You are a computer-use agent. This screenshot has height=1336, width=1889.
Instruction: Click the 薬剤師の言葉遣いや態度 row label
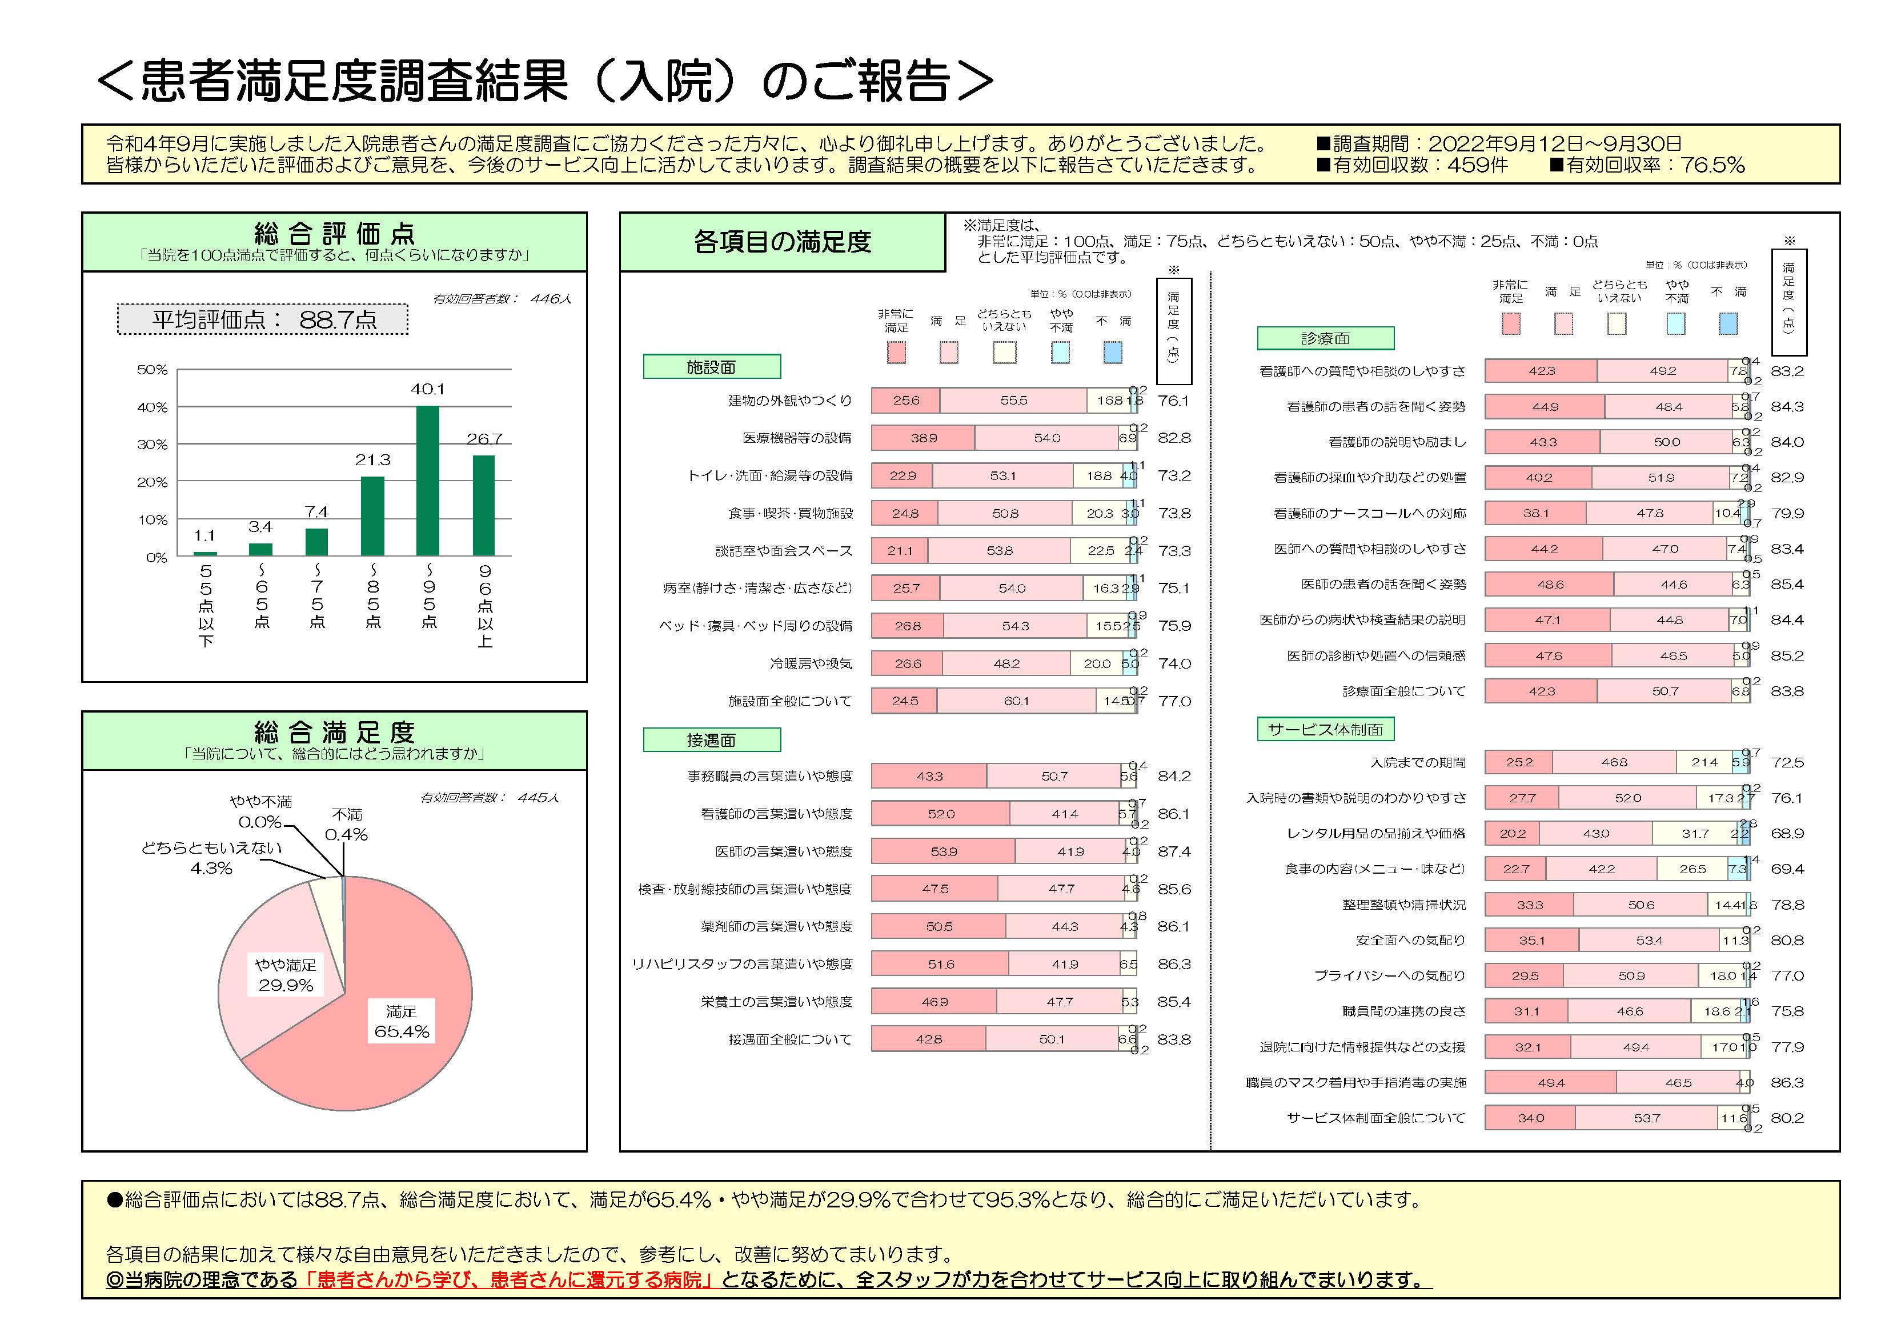(x=777, y=926)
